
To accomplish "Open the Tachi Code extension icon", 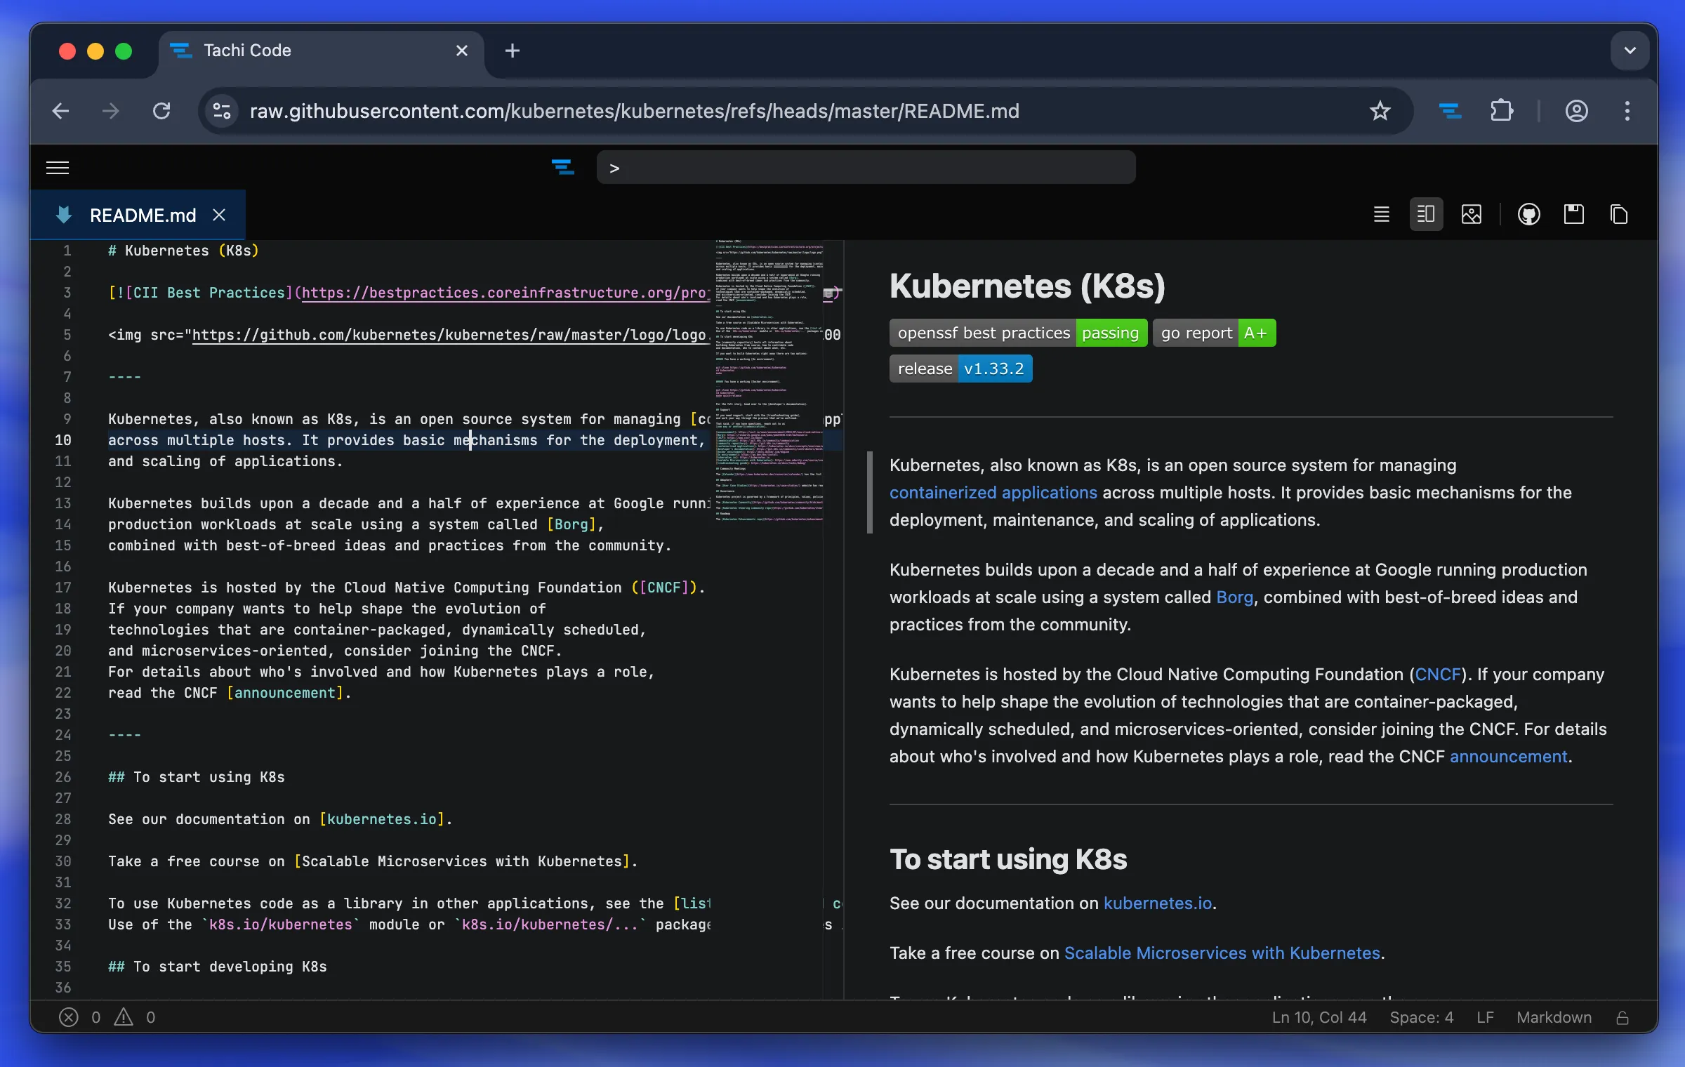I will 1450,111.
